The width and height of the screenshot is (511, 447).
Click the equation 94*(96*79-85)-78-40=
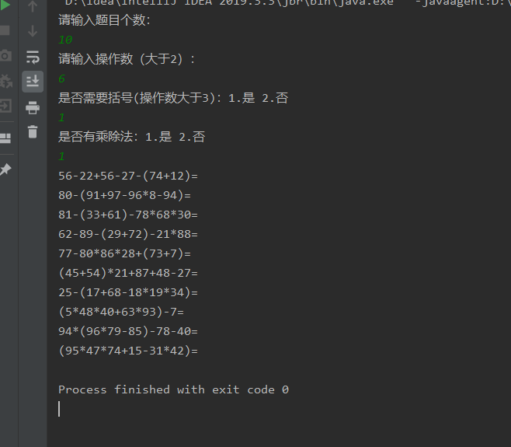click(x=128, y=331)
